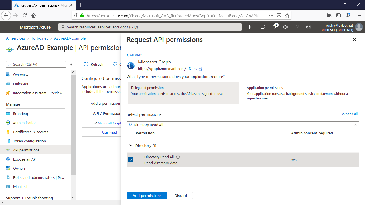Uncheck the Directory.Read.All permission checkbox
Viewport: 365px width, 205px height.
131,160
